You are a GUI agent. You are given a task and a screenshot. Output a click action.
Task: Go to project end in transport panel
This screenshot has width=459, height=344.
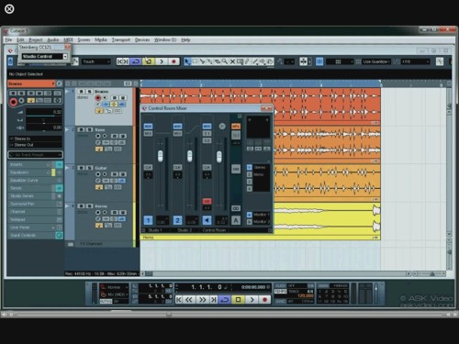214,300
